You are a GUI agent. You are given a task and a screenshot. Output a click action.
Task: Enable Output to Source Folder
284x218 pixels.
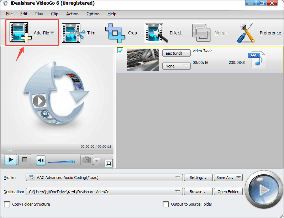[x=165, y=204]
